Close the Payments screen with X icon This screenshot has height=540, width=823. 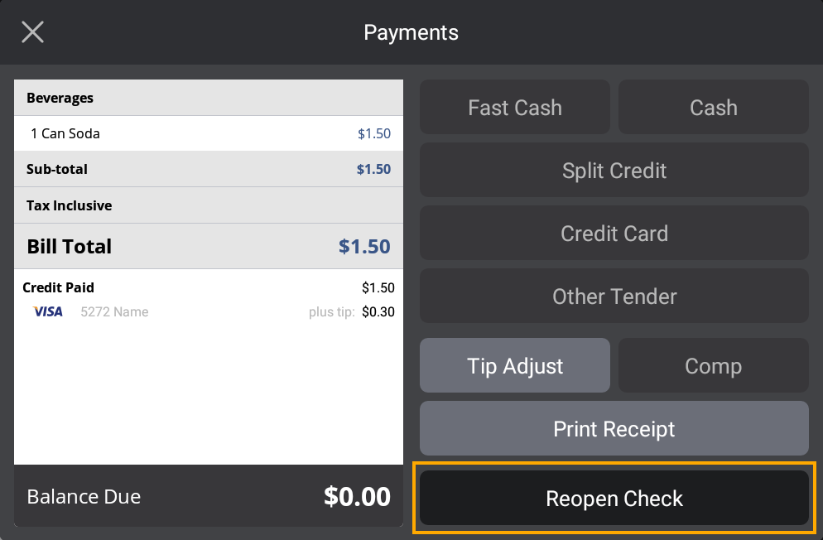(x=32, y=32)
